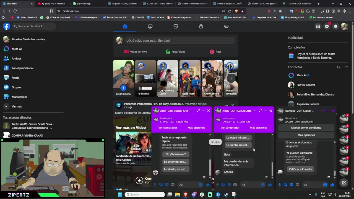Click the plus icon on Crear historia

(123, 88)
